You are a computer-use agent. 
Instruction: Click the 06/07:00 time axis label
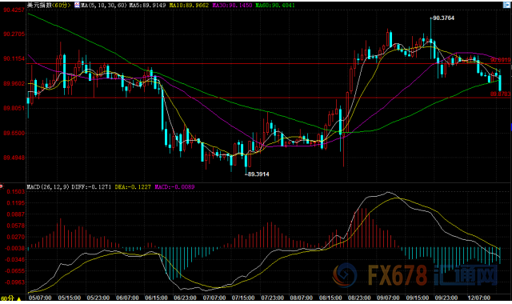point(127,298)
